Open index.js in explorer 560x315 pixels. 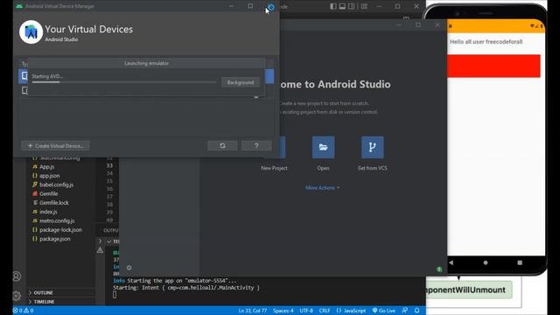[x=48, y=212]
